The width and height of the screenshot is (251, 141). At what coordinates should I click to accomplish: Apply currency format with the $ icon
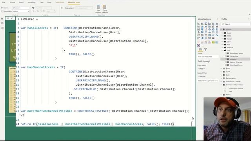click(x=33, y=11)
